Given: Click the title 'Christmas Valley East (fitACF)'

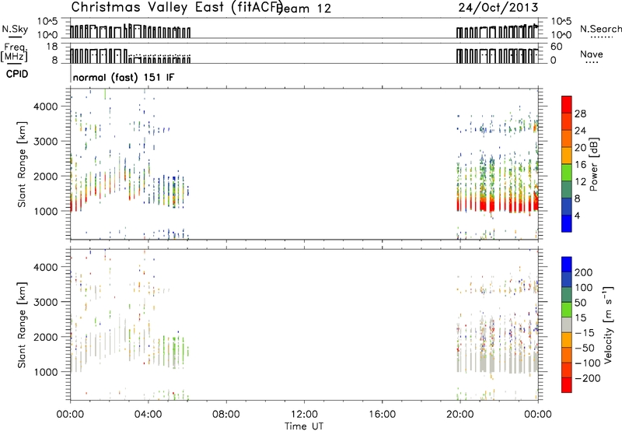Looking at the screenshot, I should 177,8.
